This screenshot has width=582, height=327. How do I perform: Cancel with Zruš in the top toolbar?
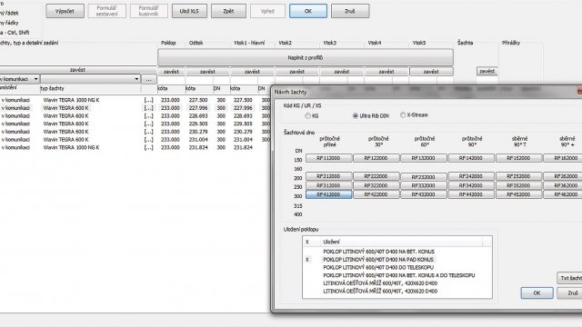(350, 11)
